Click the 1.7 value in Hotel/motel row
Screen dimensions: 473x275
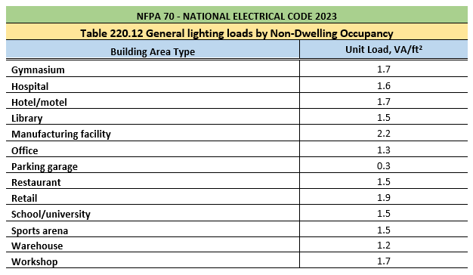point(384,102)
